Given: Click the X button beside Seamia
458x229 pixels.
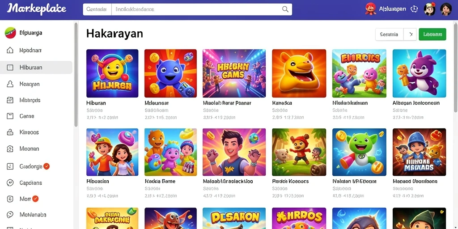Looking at the screenshot, I should [x=410, y=34].
